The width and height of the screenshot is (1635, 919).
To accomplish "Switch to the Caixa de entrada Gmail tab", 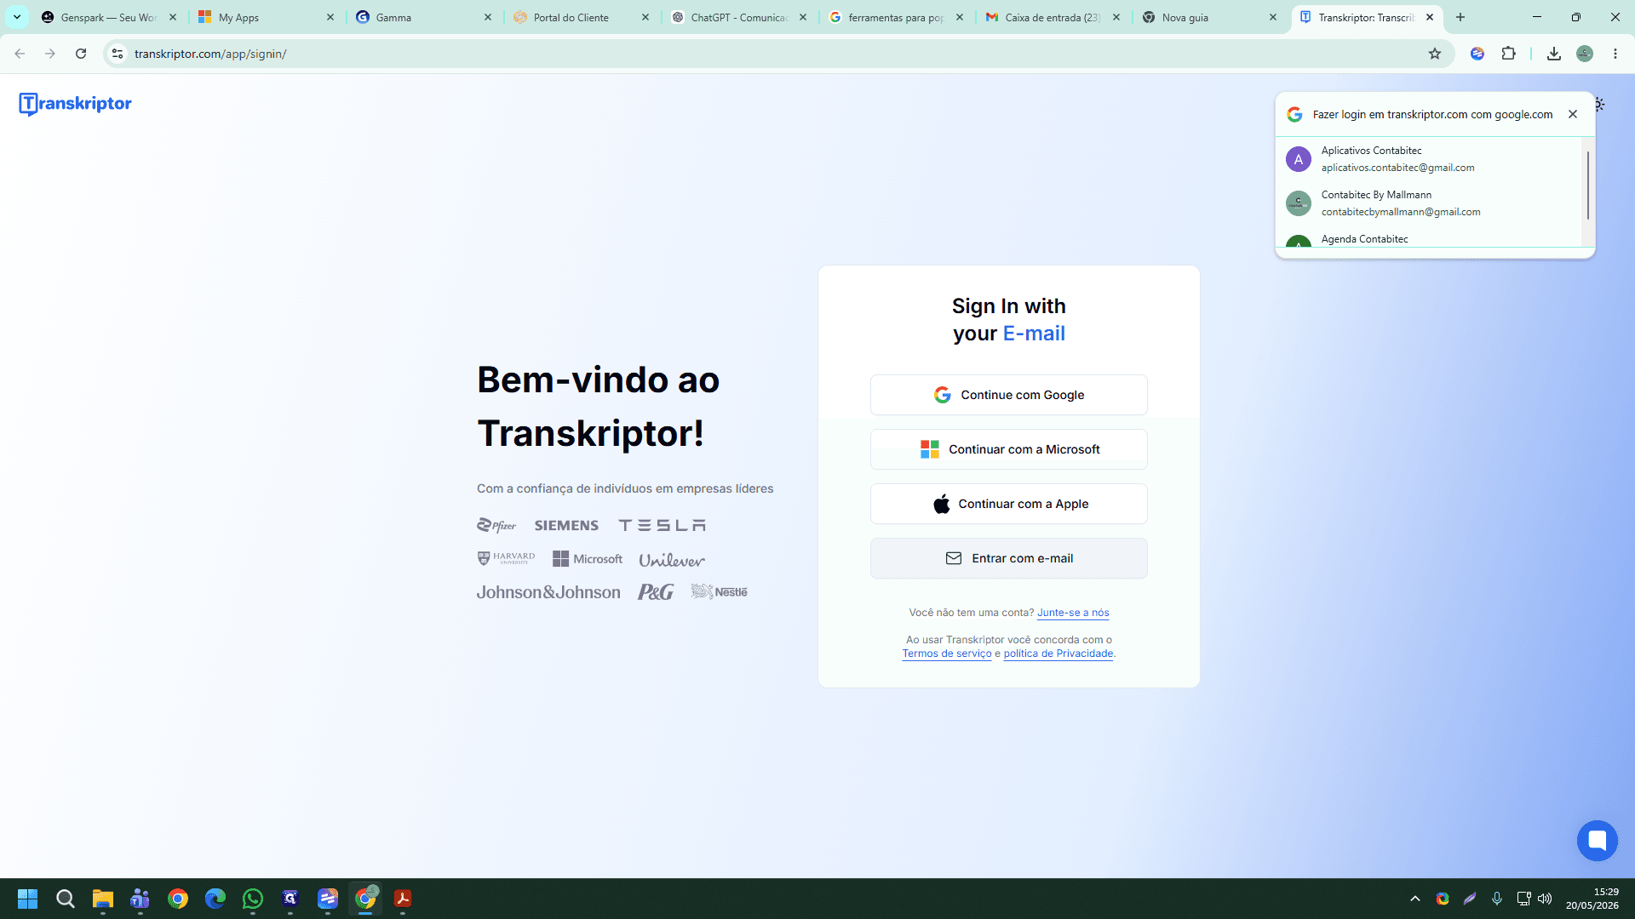I will coord(1053,17).
